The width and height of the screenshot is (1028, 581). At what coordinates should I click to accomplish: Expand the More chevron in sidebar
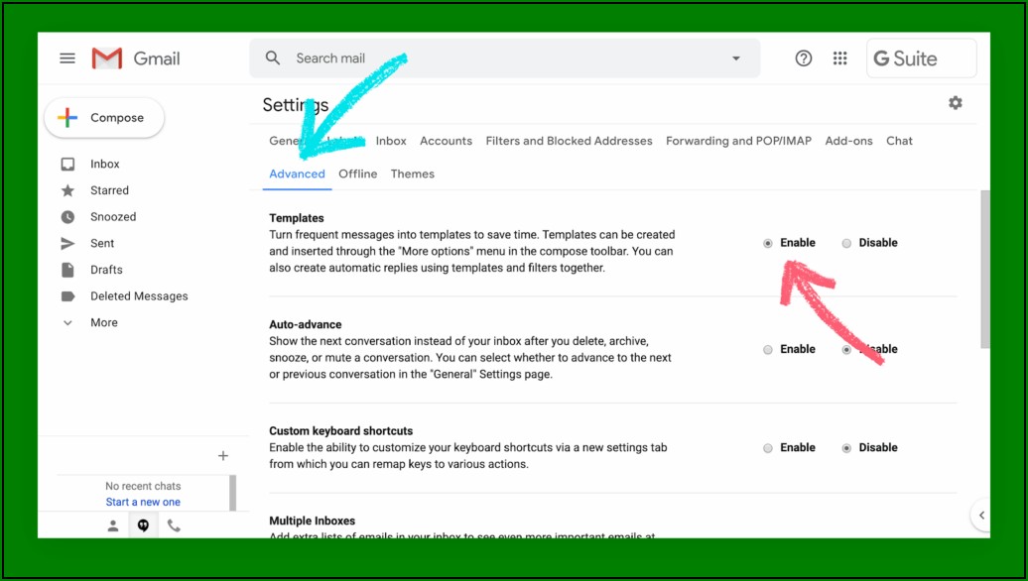67,322
